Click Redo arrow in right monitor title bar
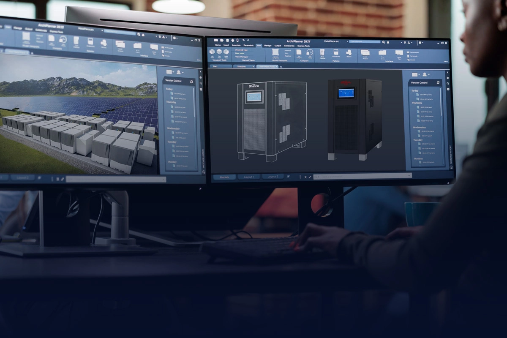The image size is (507, 338). tap(248, 40)
